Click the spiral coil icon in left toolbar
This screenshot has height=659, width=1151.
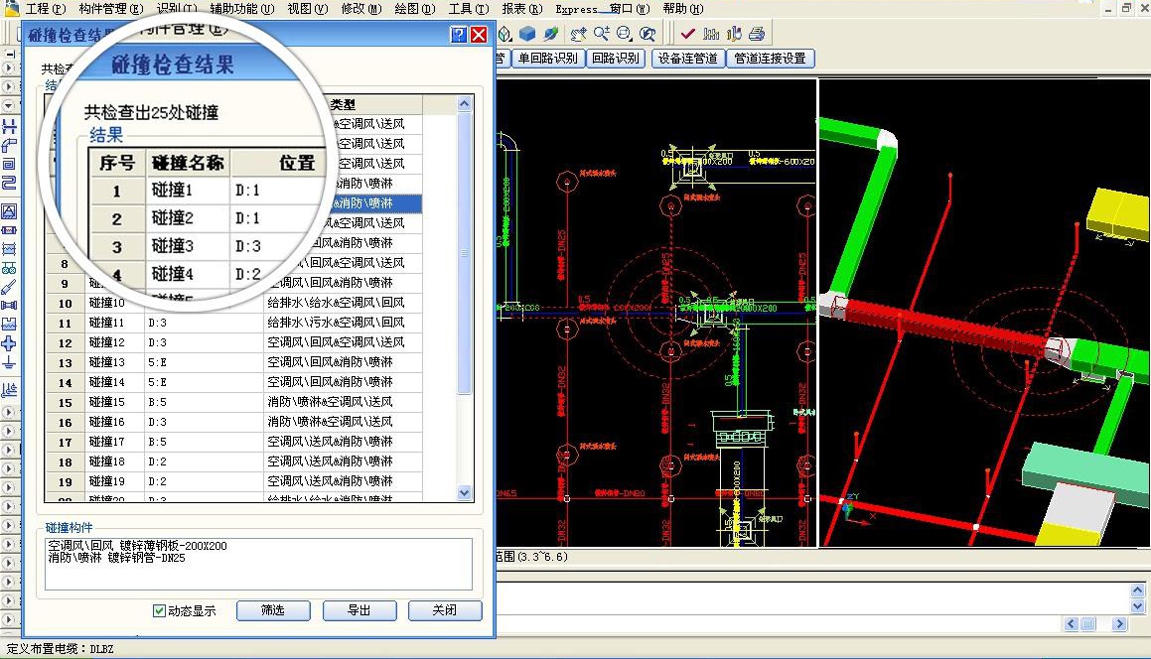[9, 165]
